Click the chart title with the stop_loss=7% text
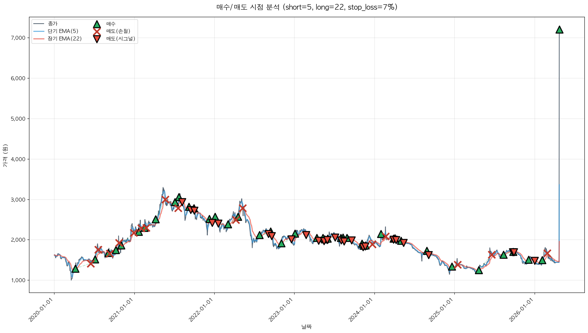Viewport: 588px width, 333px height. pos(307,7)
